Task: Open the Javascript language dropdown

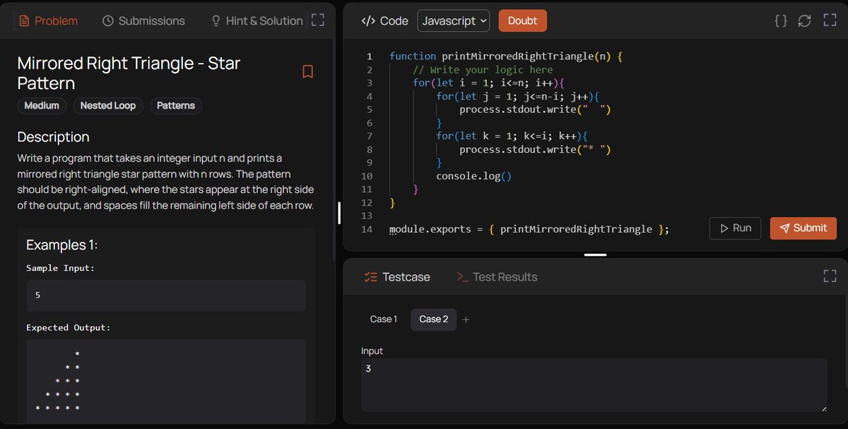Action: click(454, 20)
